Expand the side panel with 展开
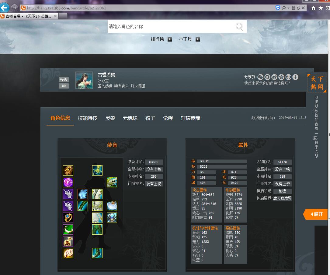Screen dimensions: 330x275 pos(316,214)
